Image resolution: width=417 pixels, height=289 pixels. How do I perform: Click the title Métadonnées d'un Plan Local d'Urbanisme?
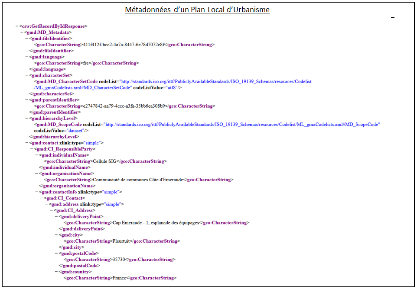[x=197, y=10]
